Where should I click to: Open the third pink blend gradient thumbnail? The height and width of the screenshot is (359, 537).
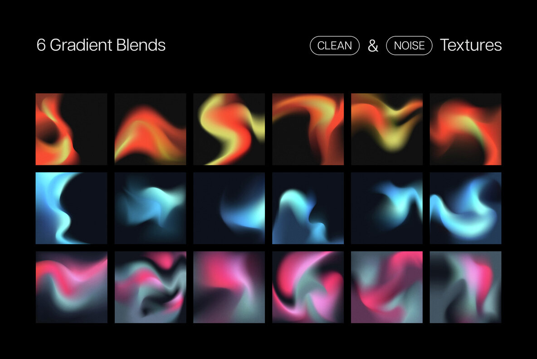[229, 286]
